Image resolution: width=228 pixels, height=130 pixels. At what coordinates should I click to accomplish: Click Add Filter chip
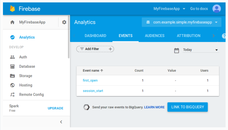pyautogui.click(x=95, y=49)
